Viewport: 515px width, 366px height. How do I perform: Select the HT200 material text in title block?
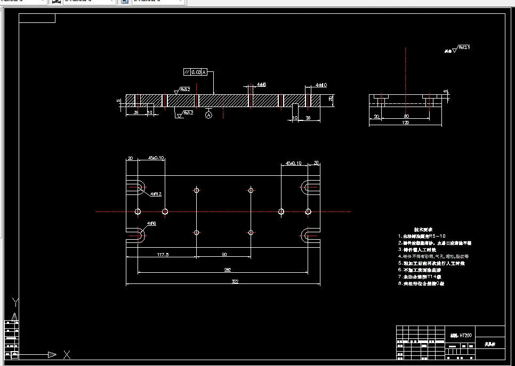coord(461,336)
